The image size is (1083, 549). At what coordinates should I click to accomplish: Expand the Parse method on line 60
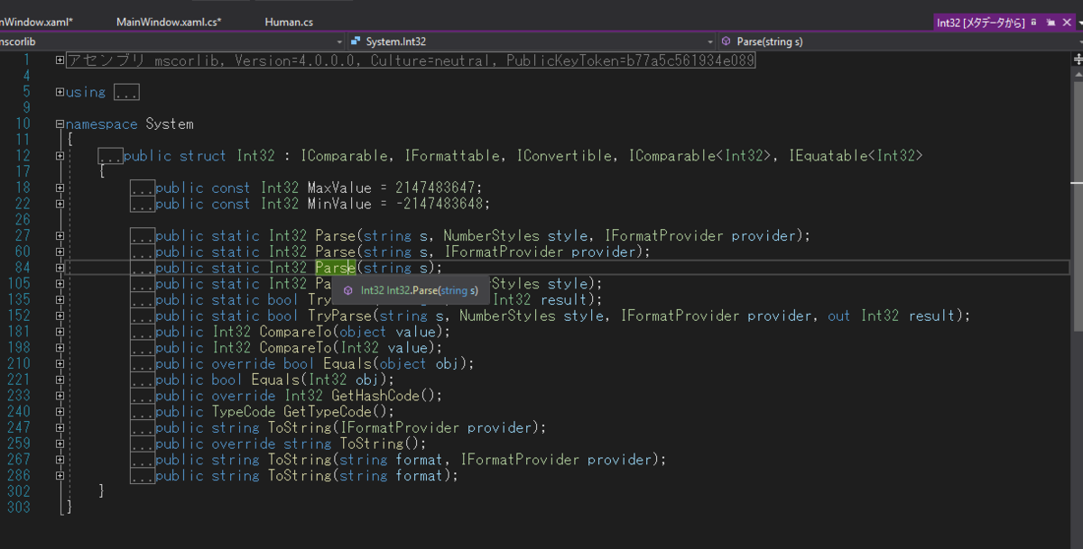point(60,252)
